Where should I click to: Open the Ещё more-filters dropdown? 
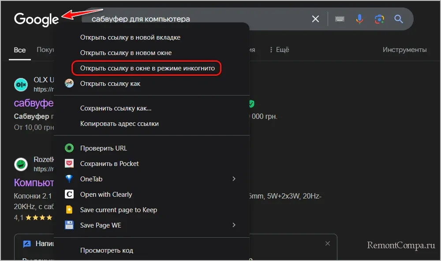[279, 50]
